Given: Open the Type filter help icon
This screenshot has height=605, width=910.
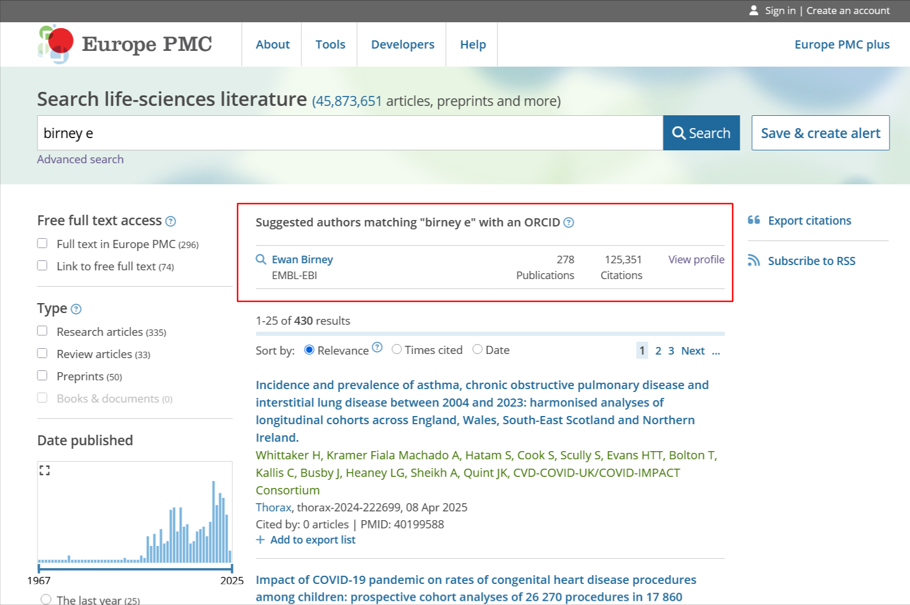Looking at the screenshot, I should (76, 309).
